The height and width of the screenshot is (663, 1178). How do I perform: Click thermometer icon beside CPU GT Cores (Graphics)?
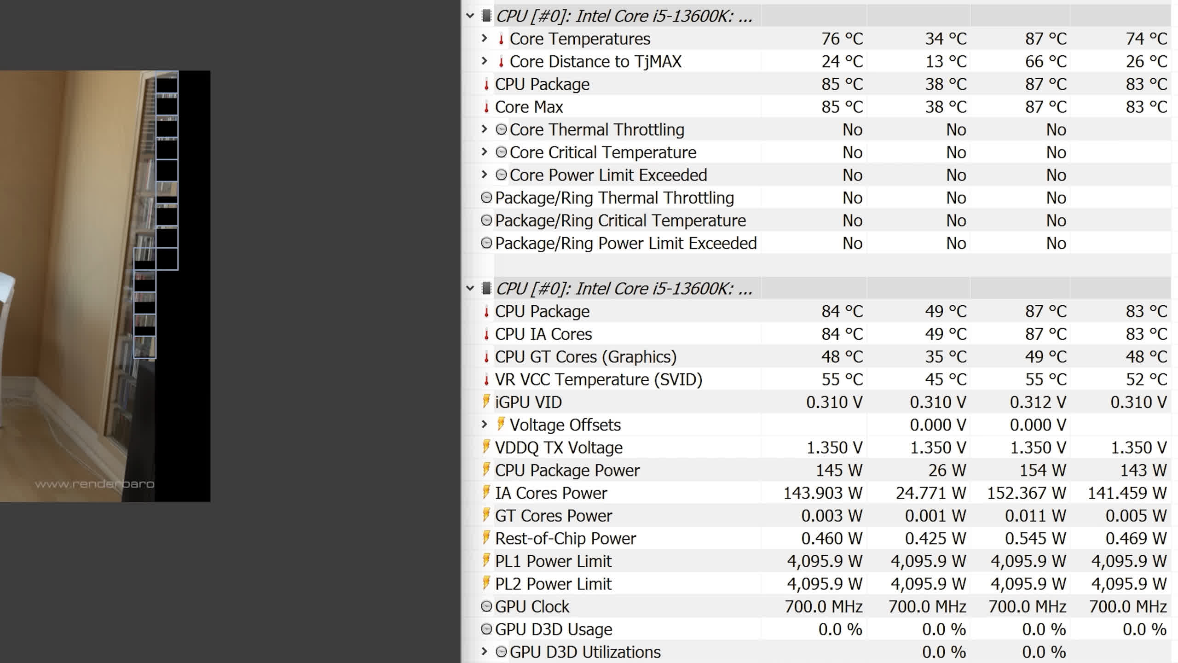(x=486, y=357)
